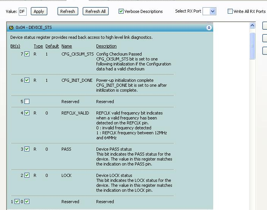Screen dimensions: 267x210
Task: Click the vertical scrollbar thumb
Action: (x=253, y=46)
